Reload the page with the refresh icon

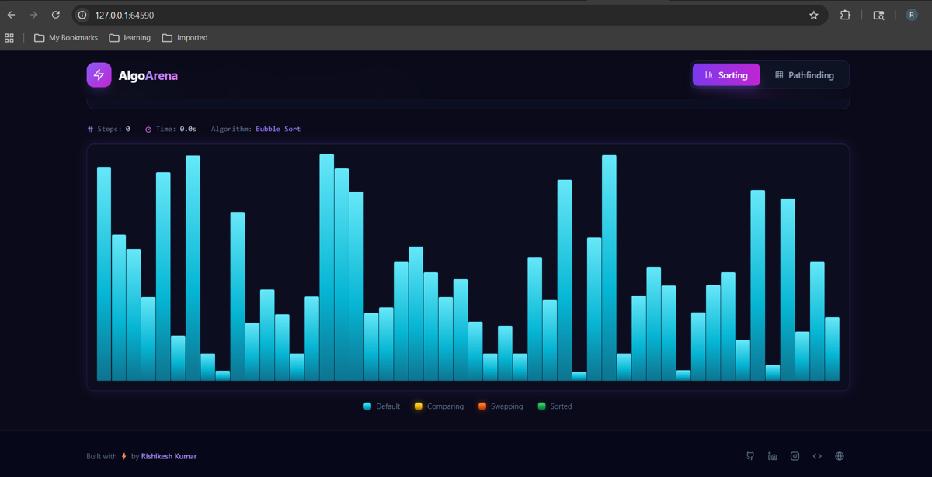[x=56, y=15]
